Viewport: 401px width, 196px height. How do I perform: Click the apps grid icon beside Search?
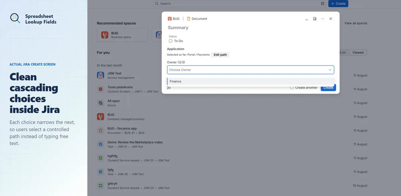[x=322, y=4]
